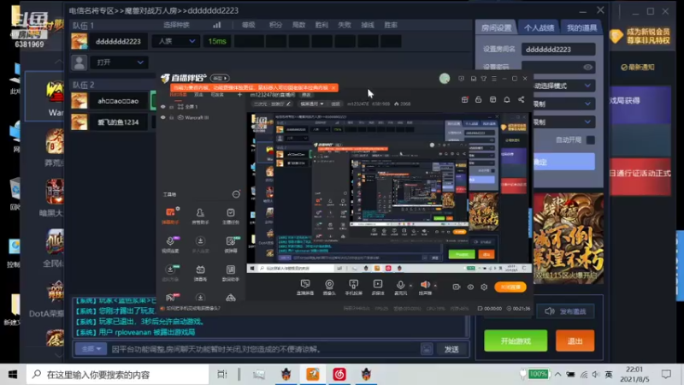Add the 直播屏幕 screen capture source
The height and width of the screenshot is (385, 684).
click(x=305, y=287)
